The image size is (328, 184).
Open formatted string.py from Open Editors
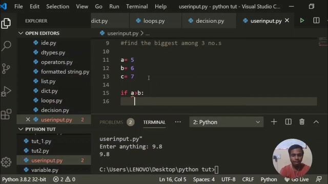pyautogui.click(x=54, y=72)
